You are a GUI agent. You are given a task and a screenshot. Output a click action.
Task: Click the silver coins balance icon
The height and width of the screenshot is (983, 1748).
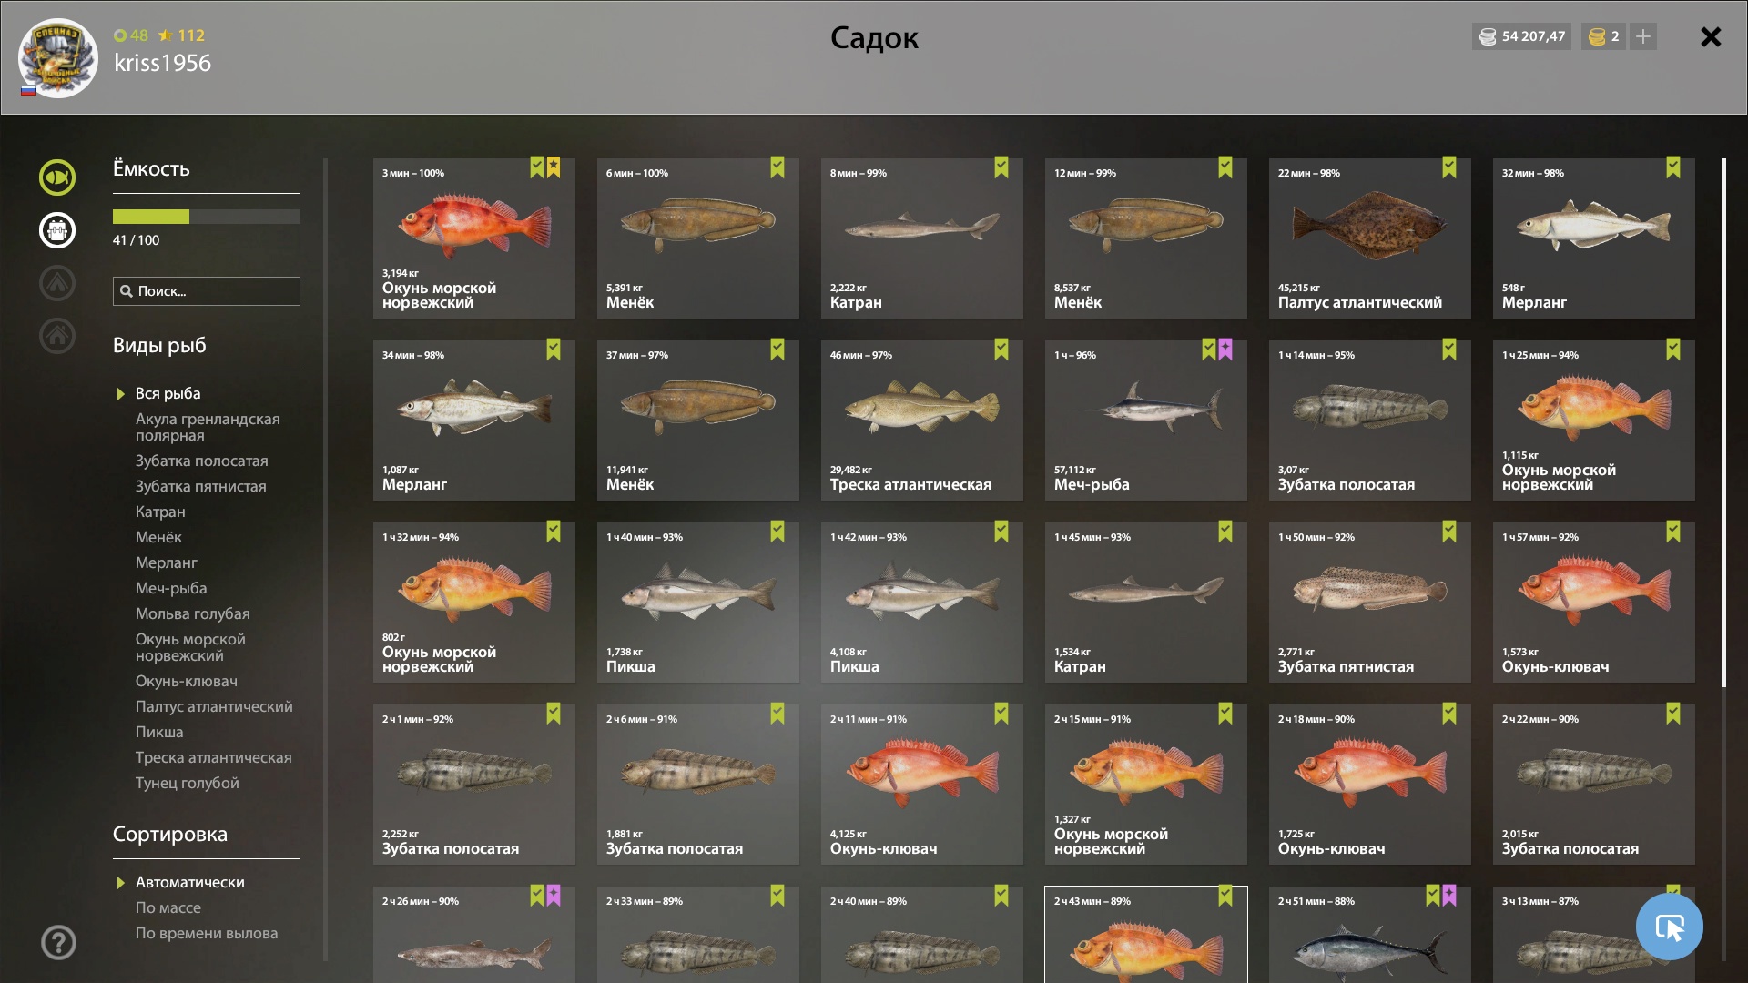pos(1488,36)
